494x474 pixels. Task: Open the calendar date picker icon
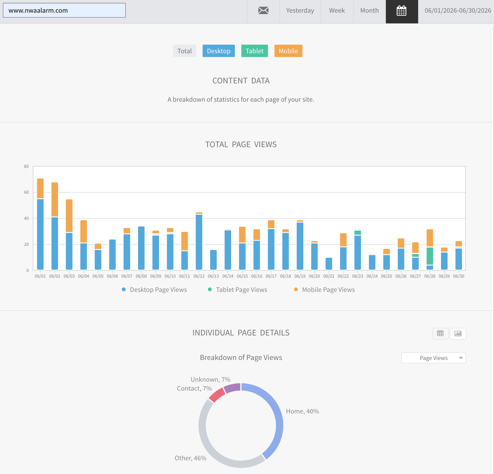point(402,11)
